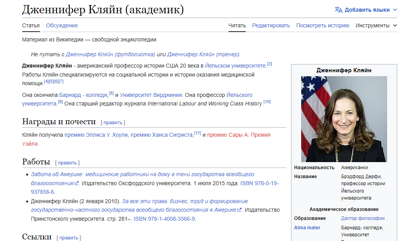Click footnote reference number 3

270,64
